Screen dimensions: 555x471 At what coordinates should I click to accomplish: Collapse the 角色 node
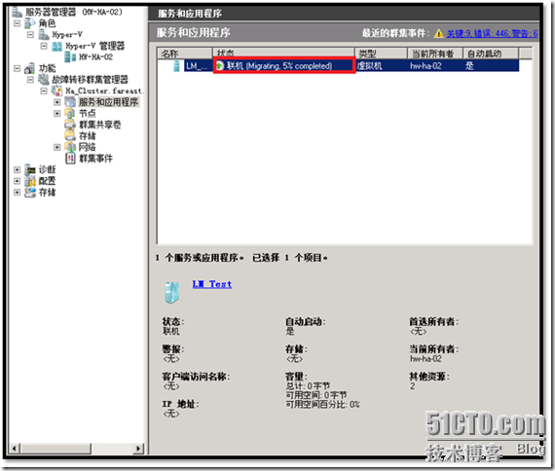pos(17,23)
